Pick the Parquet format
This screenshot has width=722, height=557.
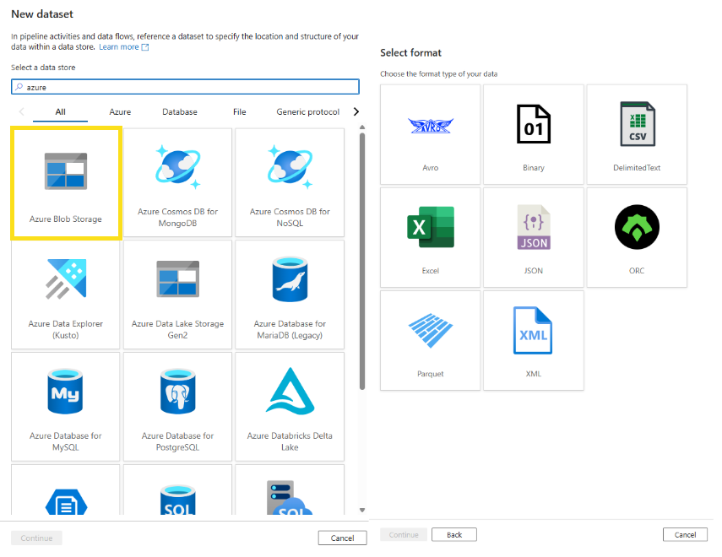[430, 341]
